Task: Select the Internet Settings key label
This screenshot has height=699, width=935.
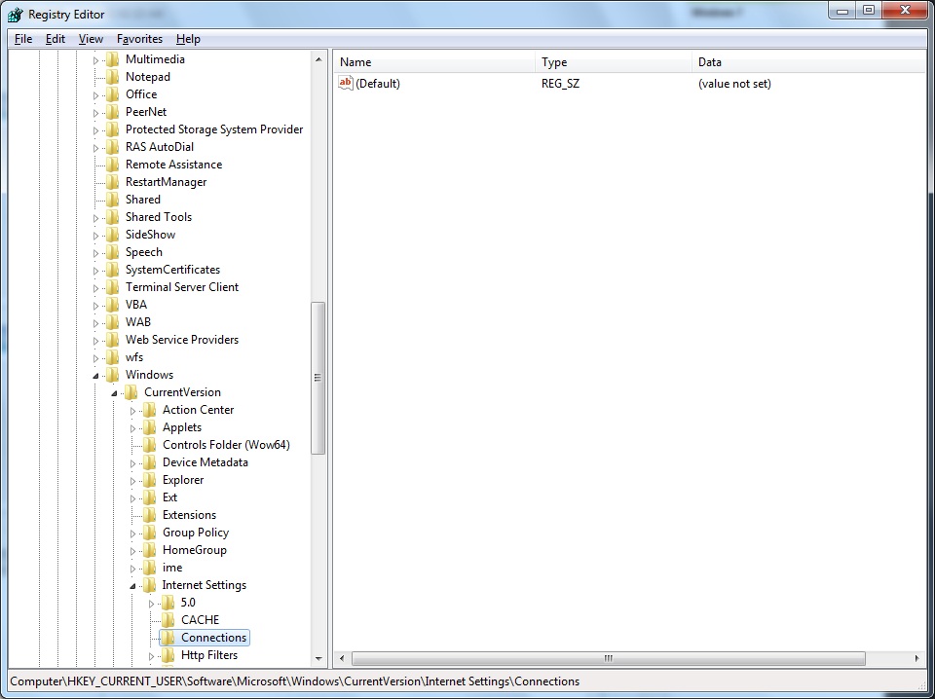Action: pos(205,585)
